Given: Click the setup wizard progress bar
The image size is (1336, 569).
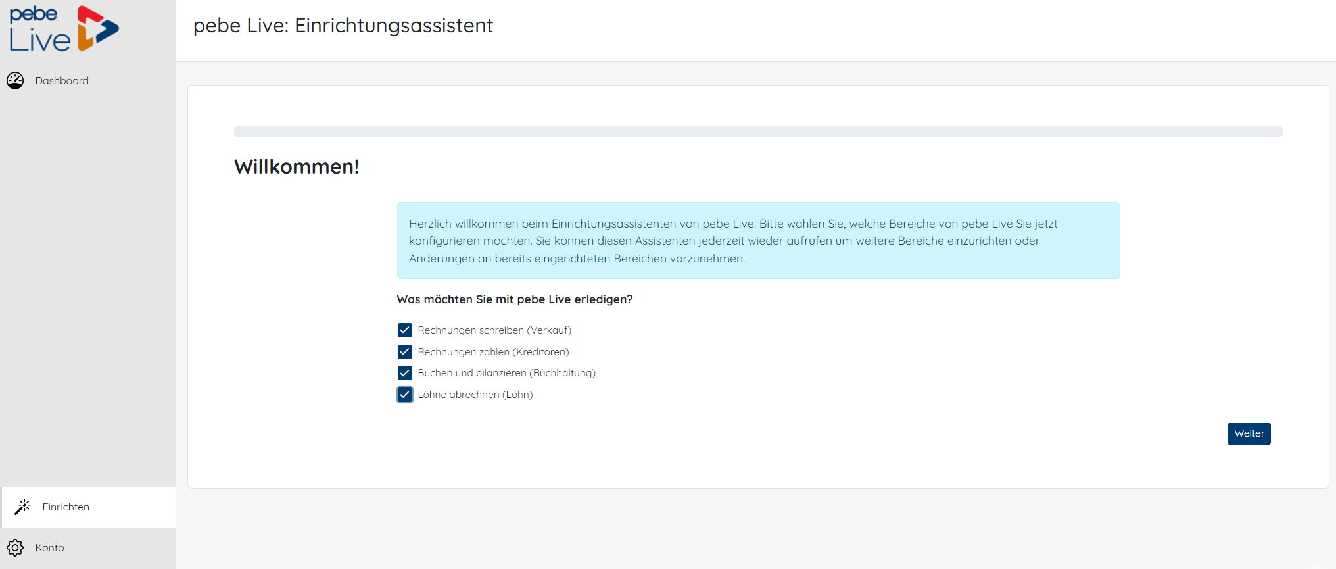Looking at the screenshot, I should pos(757,132).
